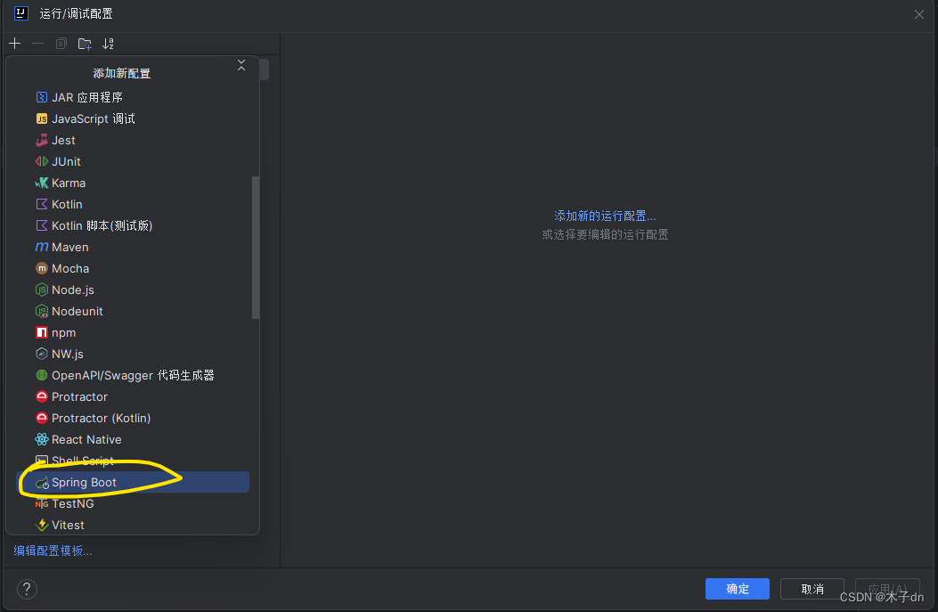Choose Mocha configuration type

132,269
